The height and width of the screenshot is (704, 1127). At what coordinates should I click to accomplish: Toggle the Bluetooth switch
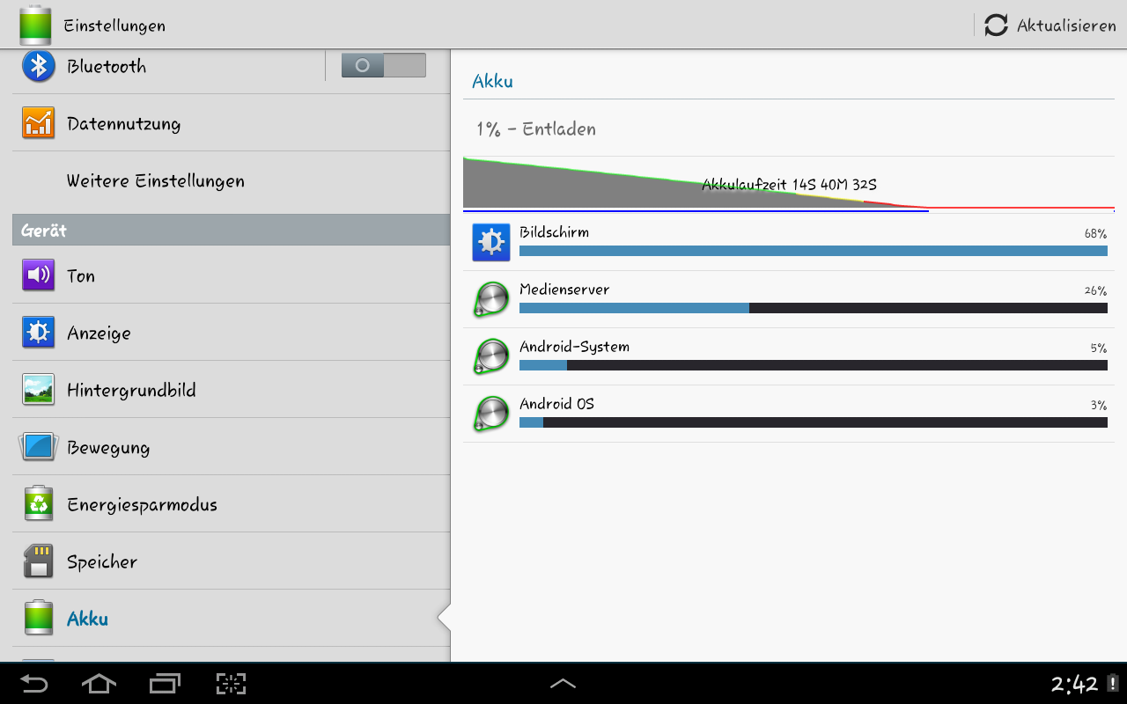coord(383,65)
